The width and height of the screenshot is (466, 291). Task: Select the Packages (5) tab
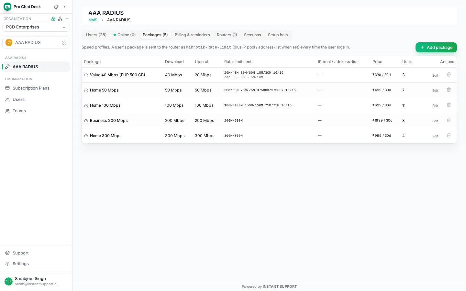pos(155,35)
